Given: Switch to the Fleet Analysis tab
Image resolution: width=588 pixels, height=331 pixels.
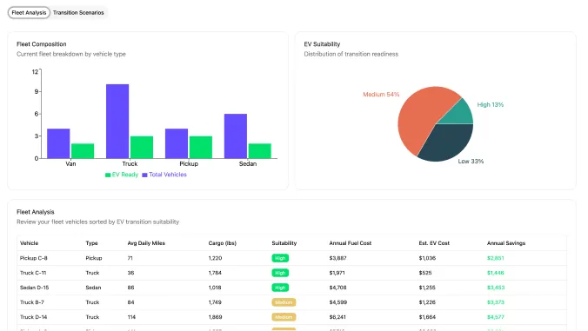Looking at the screenshot, I should click(29, 12).
